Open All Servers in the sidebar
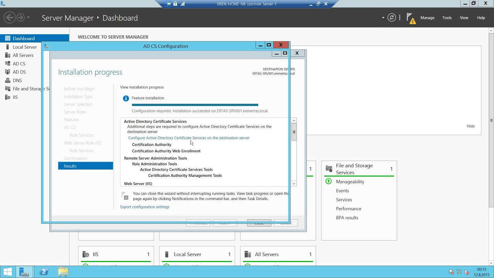The width and height of the screenshot is (494, 278). [23, 55]
